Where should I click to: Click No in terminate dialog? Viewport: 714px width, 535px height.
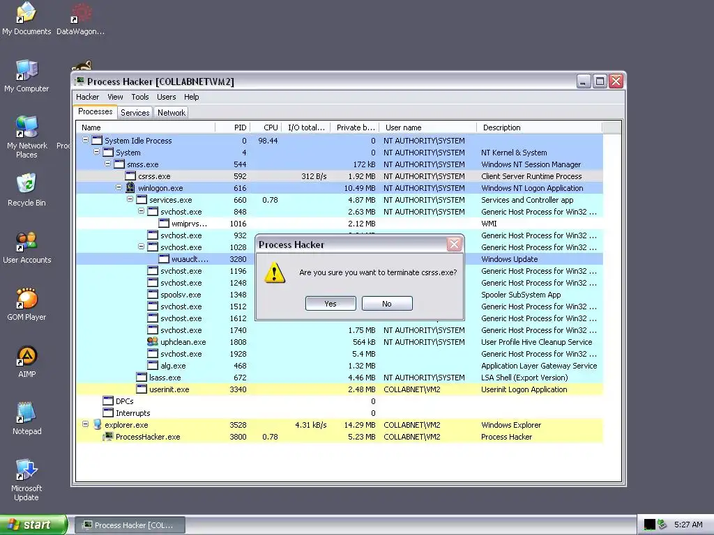tap(387, 304)
